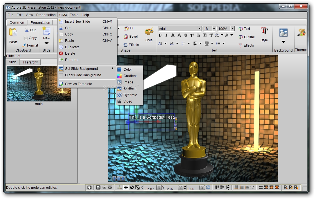Screen dimensions: 315x199
Task: Switch to the Hierarchy tab
Action: point(30,62)
